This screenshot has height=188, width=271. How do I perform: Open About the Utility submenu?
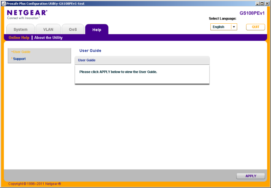coord(48,37)
